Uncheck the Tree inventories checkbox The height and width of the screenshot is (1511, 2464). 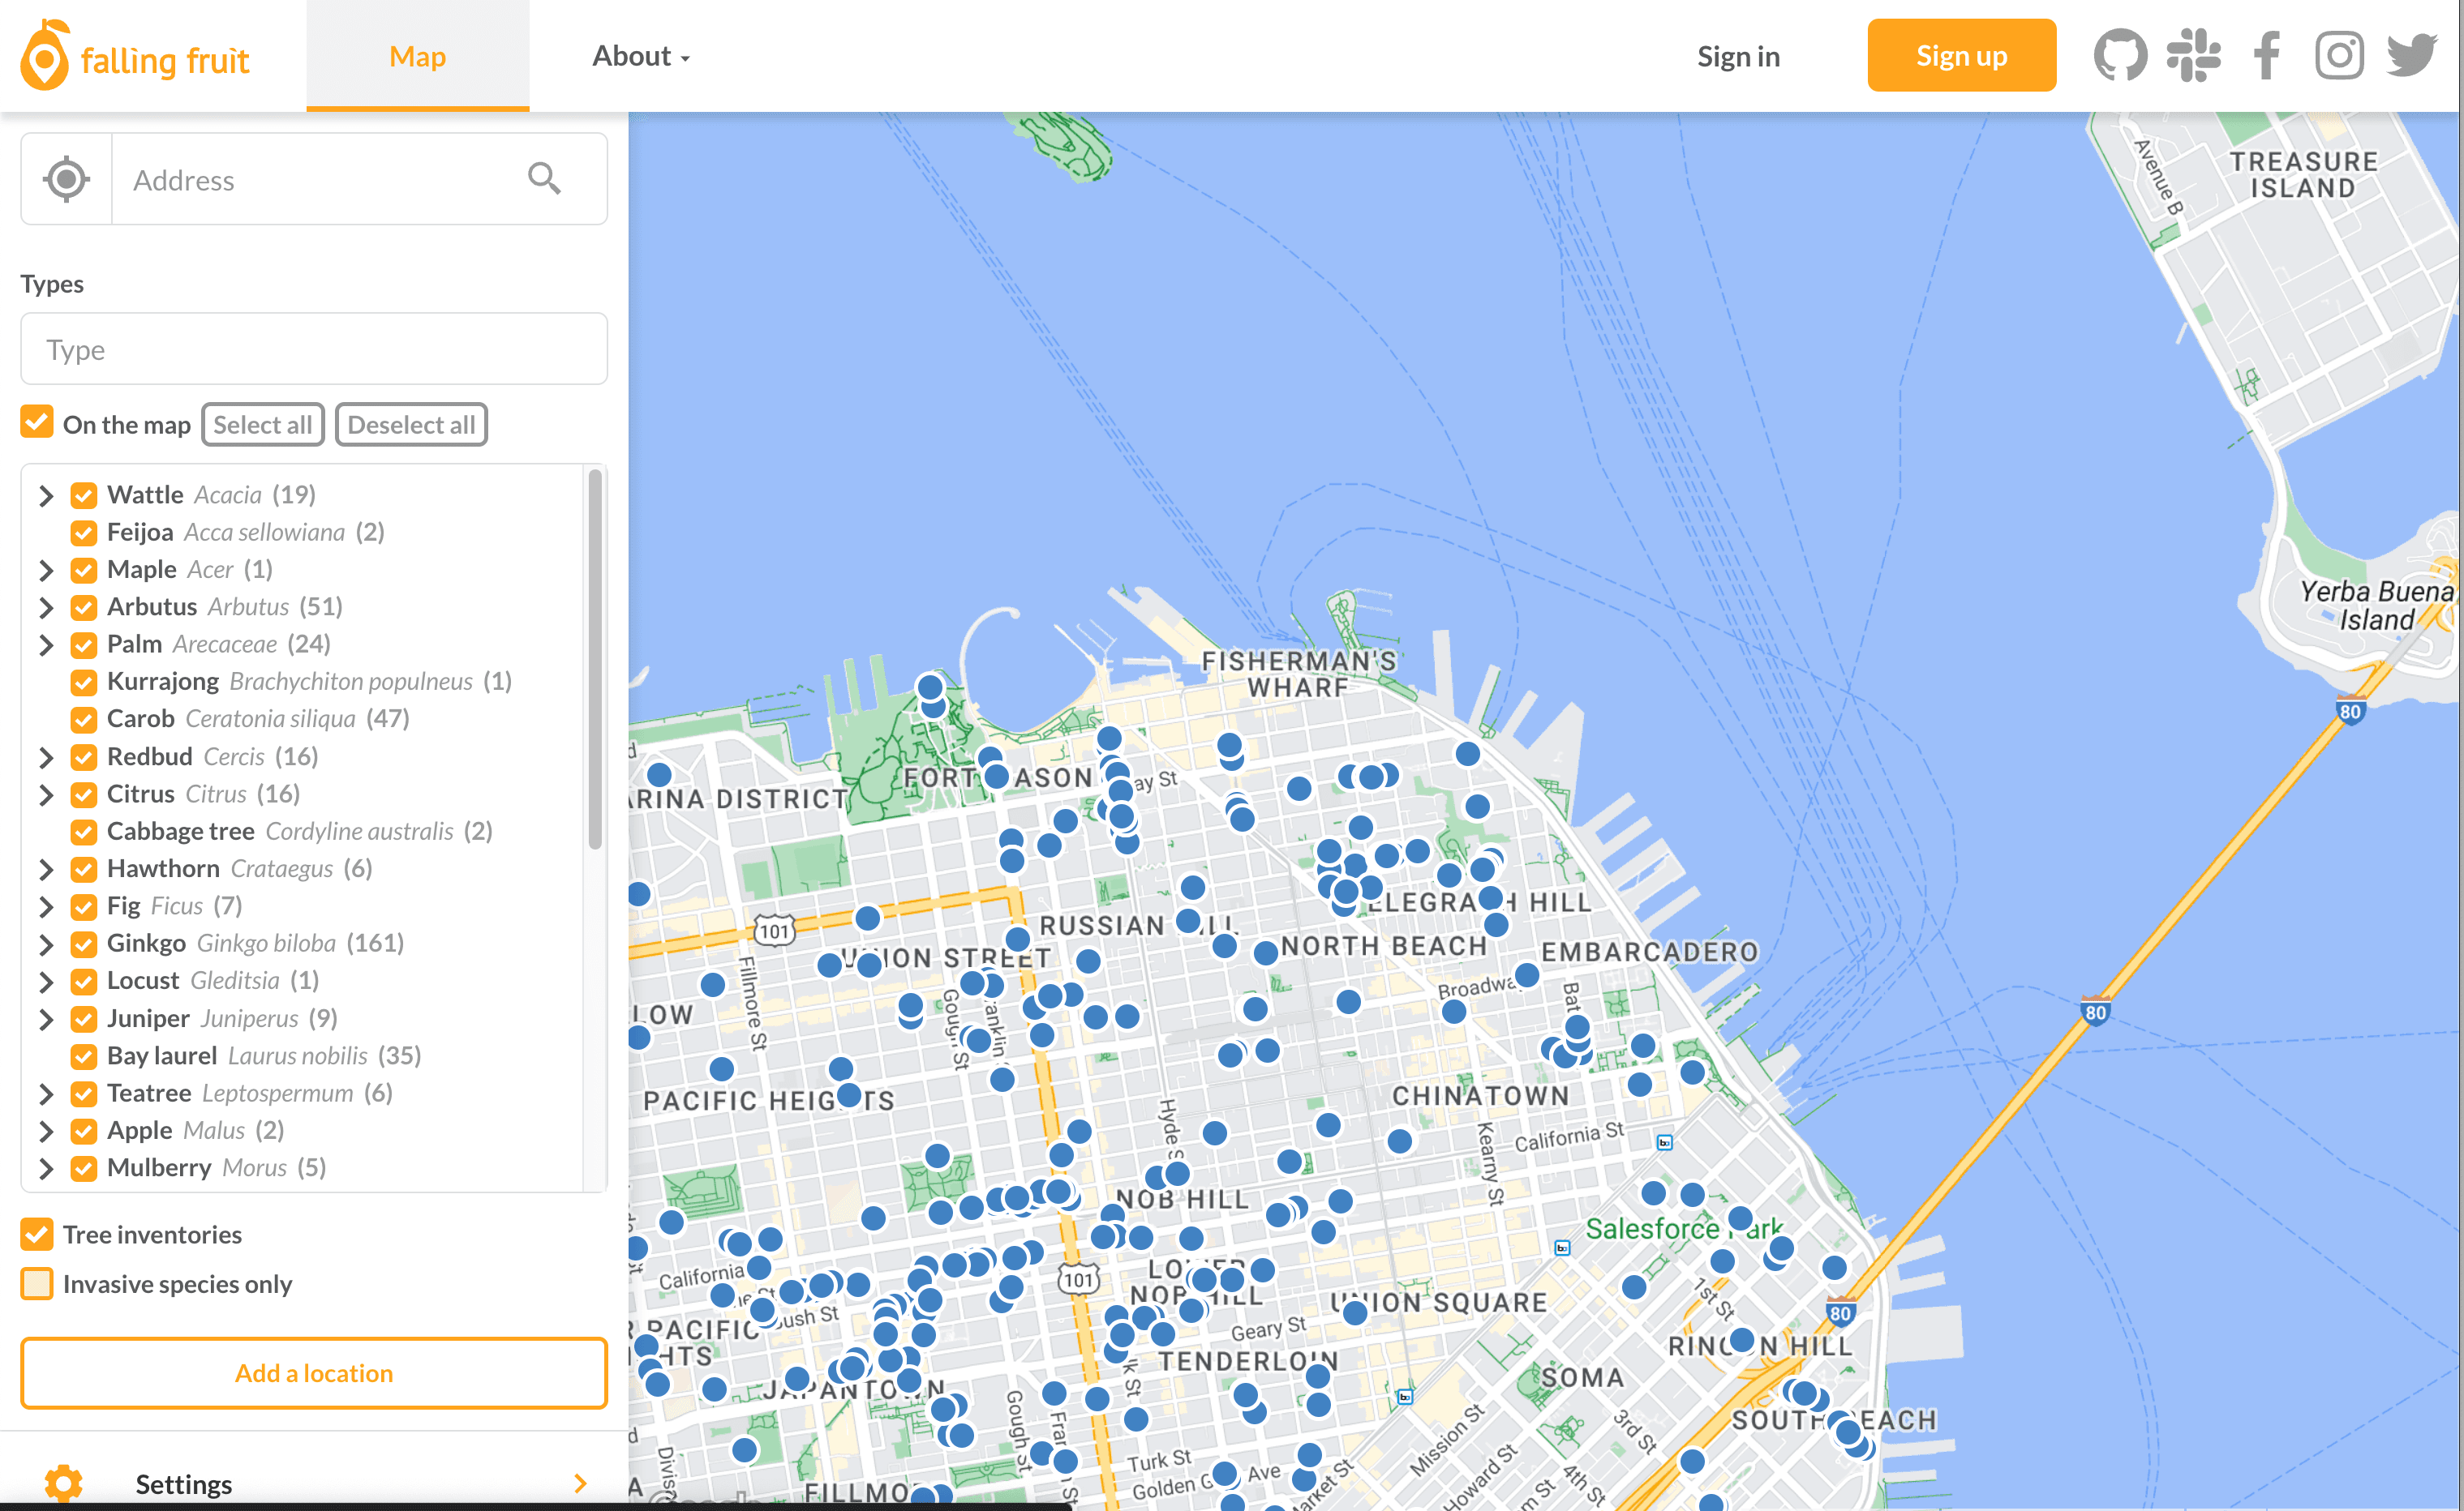coord(37,1235)
